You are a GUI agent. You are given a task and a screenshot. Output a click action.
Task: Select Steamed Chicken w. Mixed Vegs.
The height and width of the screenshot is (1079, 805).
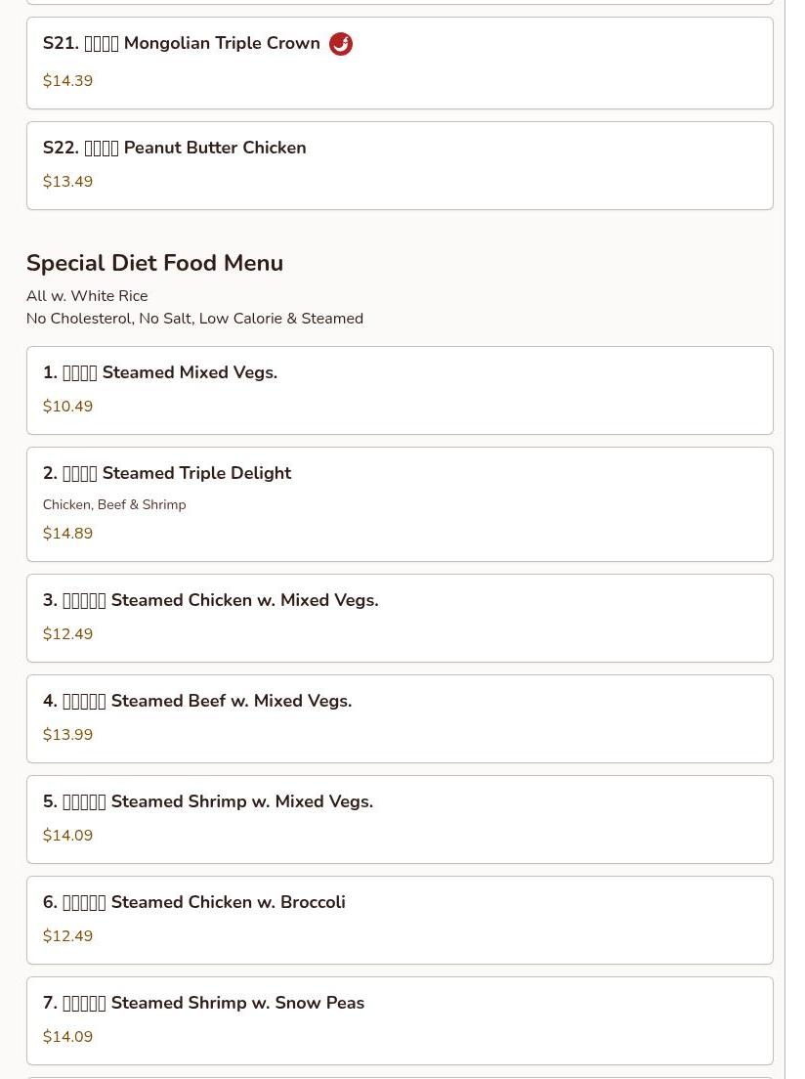click(x=400, y=618)
